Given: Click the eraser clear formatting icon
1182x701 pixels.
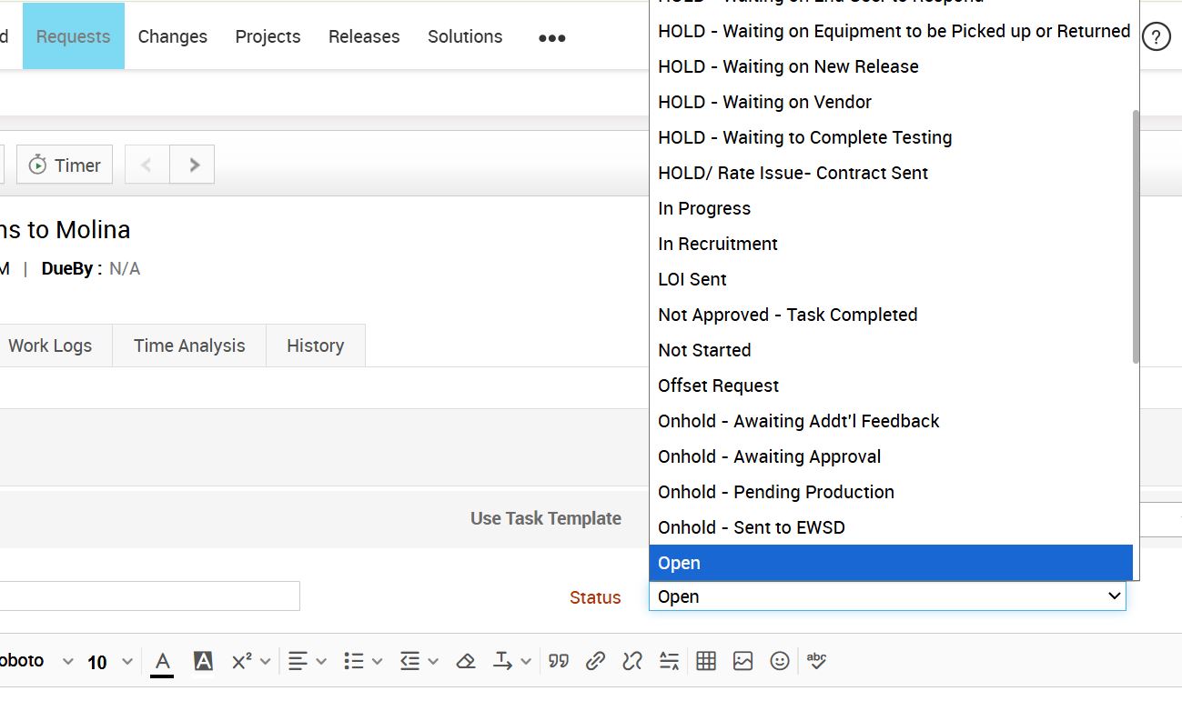Looking at the screenshot, I should click(x=466, y=662).
